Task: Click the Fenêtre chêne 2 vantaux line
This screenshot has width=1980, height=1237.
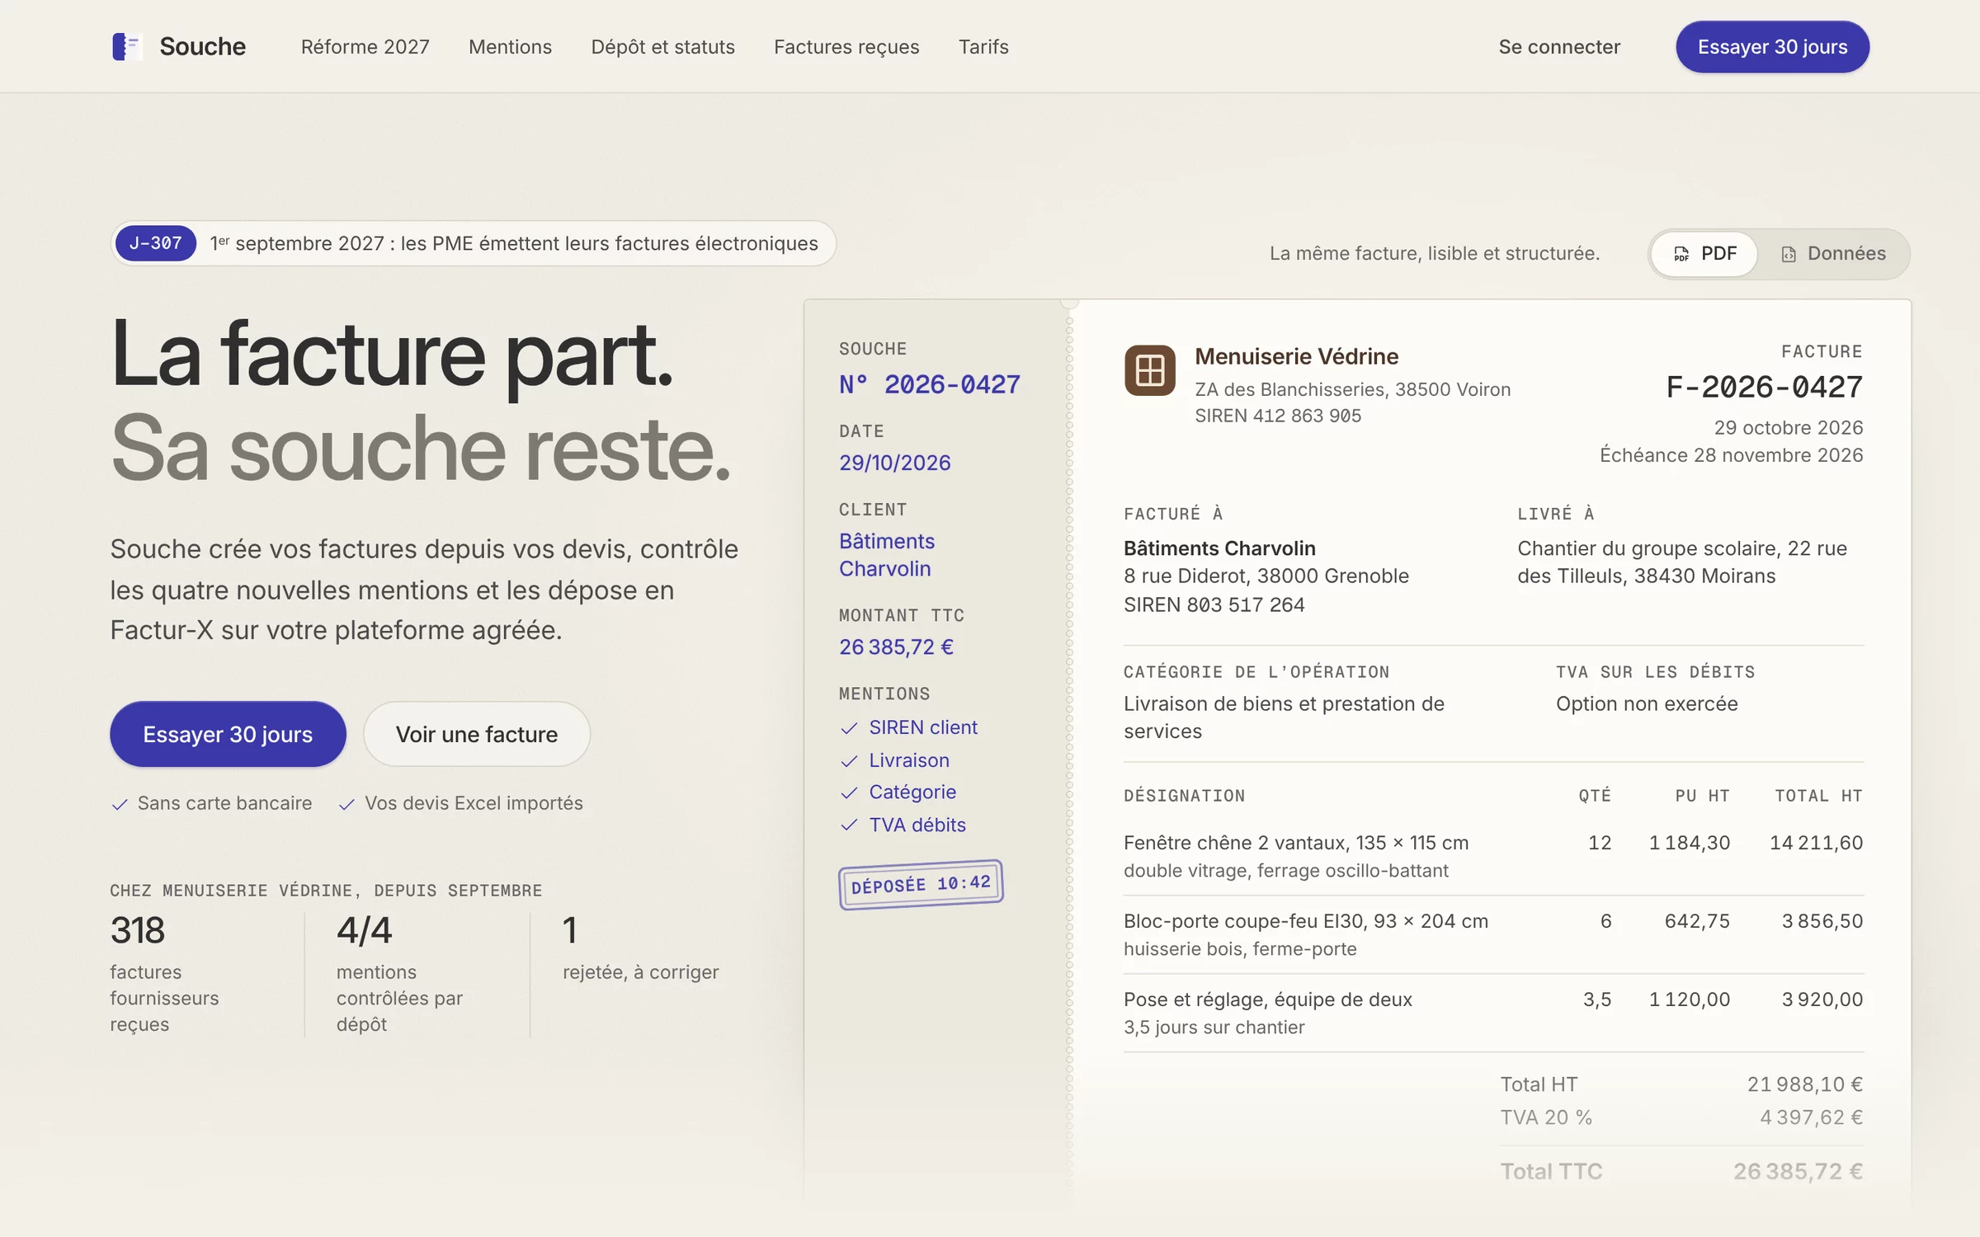Action: pos(1493,856)
